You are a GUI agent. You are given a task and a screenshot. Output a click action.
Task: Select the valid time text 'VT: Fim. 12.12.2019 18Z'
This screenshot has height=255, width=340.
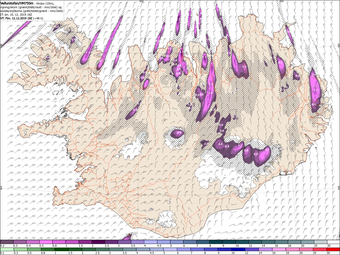click(16, 19)
